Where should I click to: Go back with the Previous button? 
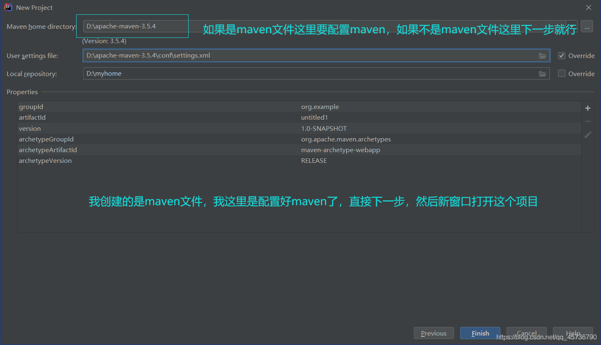click(434, 333)
